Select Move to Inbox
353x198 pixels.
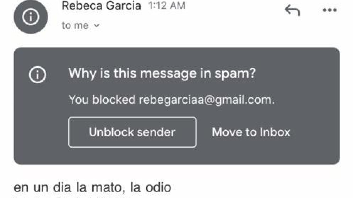[251, 132]
